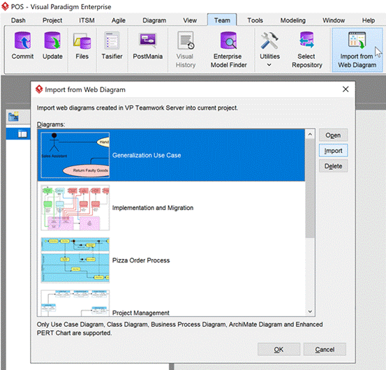Confirm with the OK button

[279, 349]
